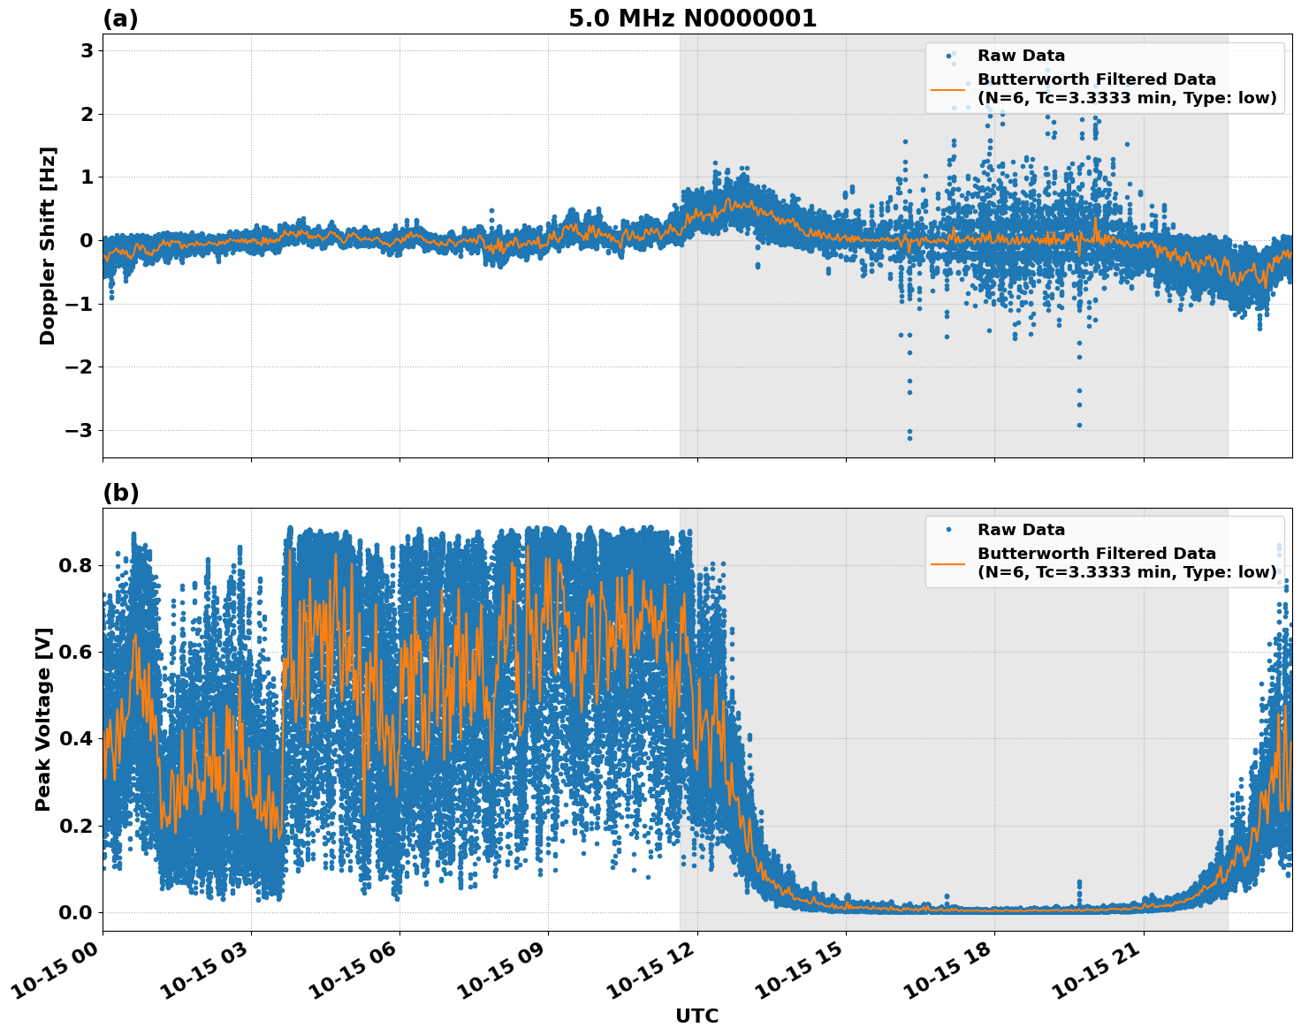Screen dimensions: 1301x1035
Task: Click the panel label (b)
Action: tap(119, 493)
